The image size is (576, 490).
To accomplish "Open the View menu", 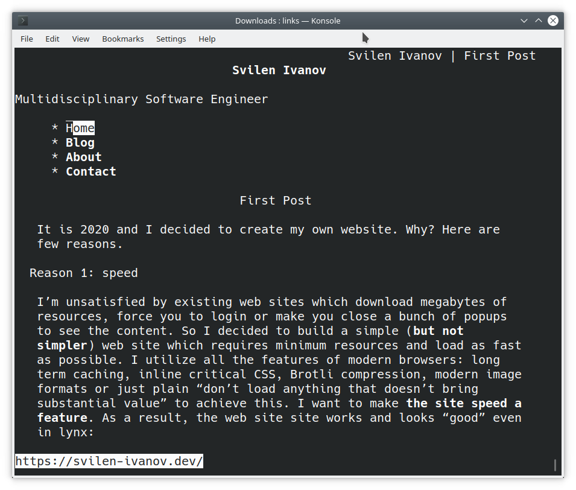I will [80, 39].
